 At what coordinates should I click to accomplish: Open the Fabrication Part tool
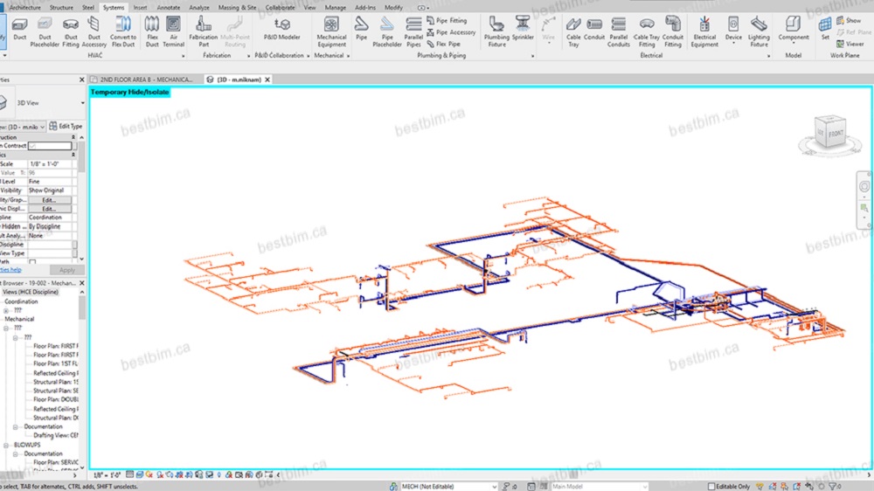(204, 31)
